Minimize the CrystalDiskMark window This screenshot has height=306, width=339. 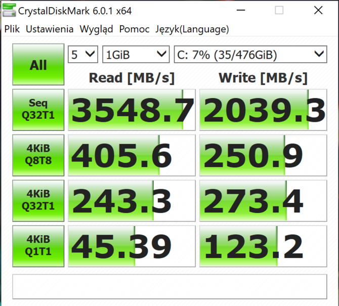[x=241, y=10]
